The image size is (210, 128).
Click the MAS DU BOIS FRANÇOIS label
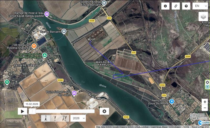pyautogui.click(x=105, y=63)
